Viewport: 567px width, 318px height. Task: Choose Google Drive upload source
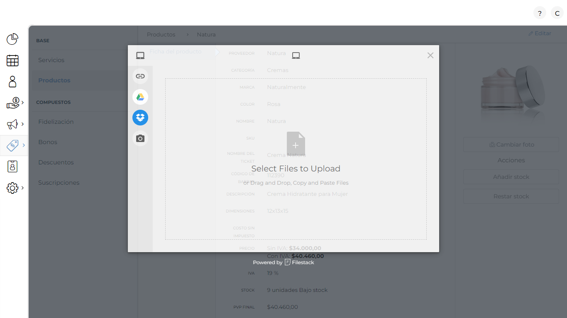[140, 97]
